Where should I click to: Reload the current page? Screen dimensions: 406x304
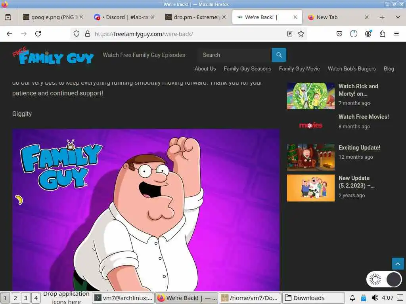click(x=38, y=34)
